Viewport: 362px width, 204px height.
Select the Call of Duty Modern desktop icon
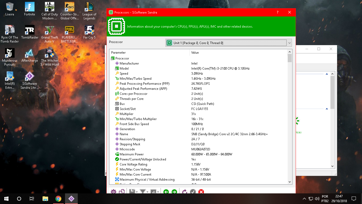pos(50,11)
